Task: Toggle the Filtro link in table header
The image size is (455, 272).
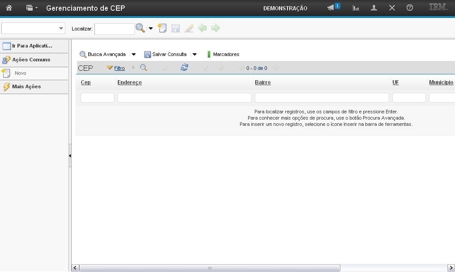Action: point(119,68)
